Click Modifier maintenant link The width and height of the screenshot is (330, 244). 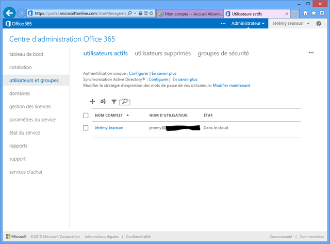pos(232,86)
